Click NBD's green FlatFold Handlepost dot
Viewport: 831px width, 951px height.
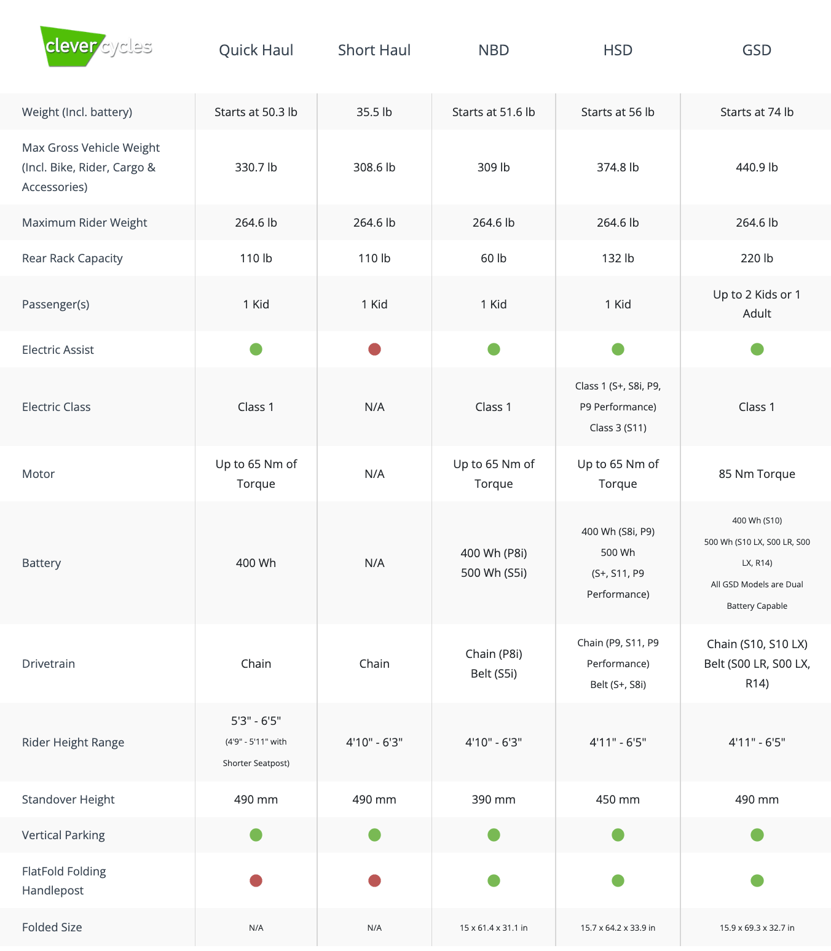(494, 881)
